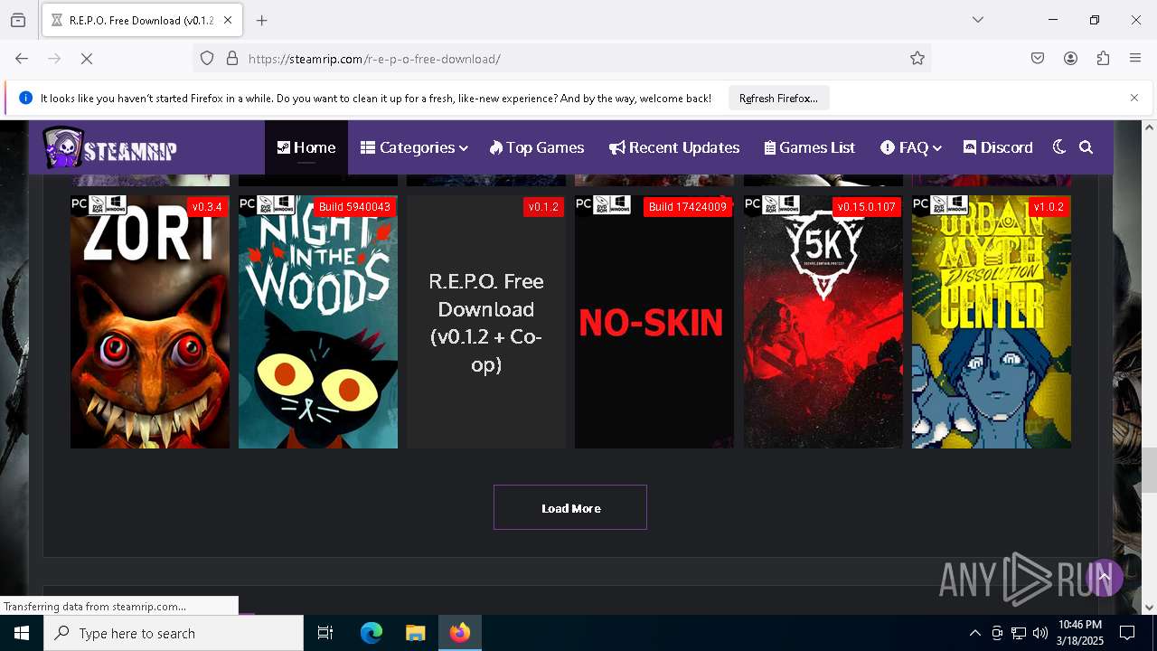1157x651 pixels.
Task: Open the Games List page
Action: [x=810, y=147]
